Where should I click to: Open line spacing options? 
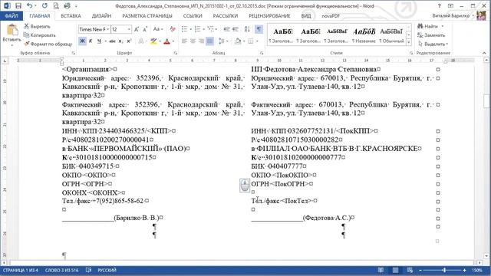(x=222, y=41)
